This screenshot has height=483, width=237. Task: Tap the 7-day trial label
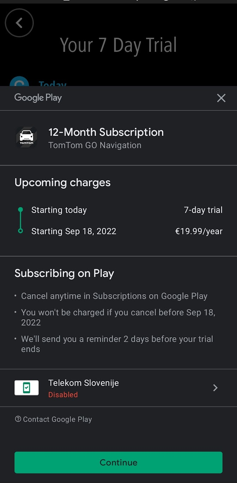[x=203, y=210]
